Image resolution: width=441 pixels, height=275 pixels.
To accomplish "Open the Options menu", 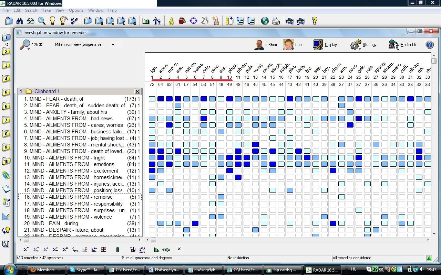I will (x=76, y=10).
